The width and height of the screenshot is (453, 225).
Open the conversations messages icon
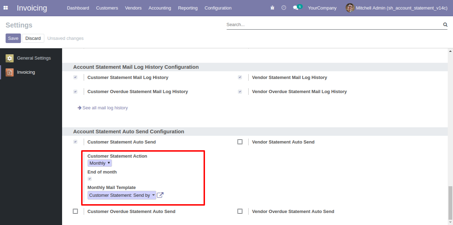tap(296, 8)
